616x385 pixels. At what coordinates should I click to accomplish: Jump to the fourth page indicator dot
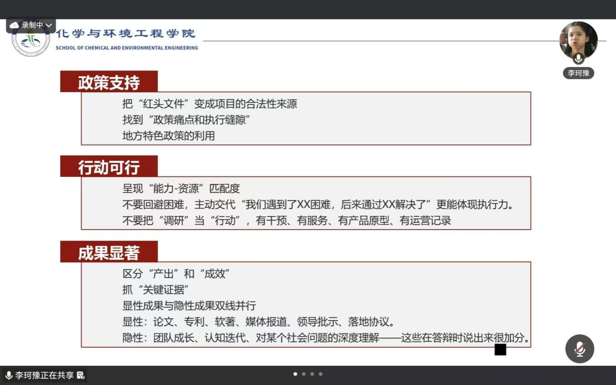(320, 374)
